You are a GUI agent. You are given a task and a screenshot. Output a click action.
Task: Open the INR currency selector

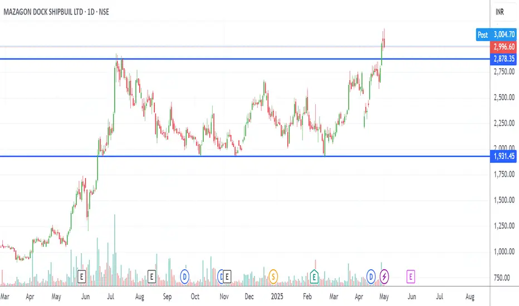[x=500, y=12]
